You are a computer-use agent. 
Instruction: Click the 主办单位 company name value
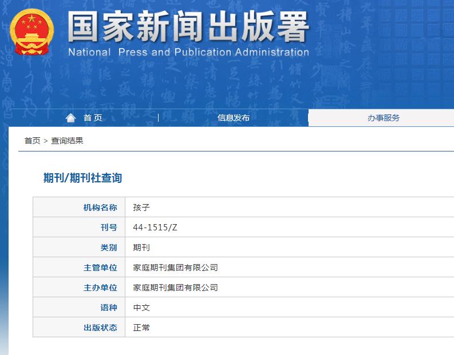[x=175, y=288]
